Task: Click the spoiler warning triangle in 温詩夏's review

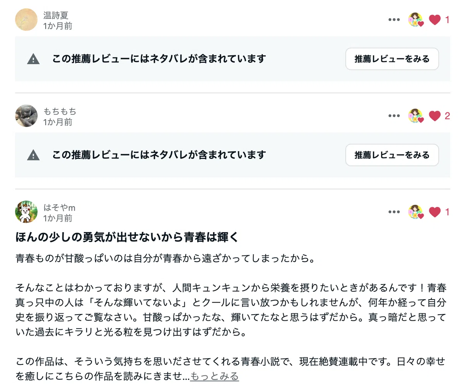Action: coord(33,59)
